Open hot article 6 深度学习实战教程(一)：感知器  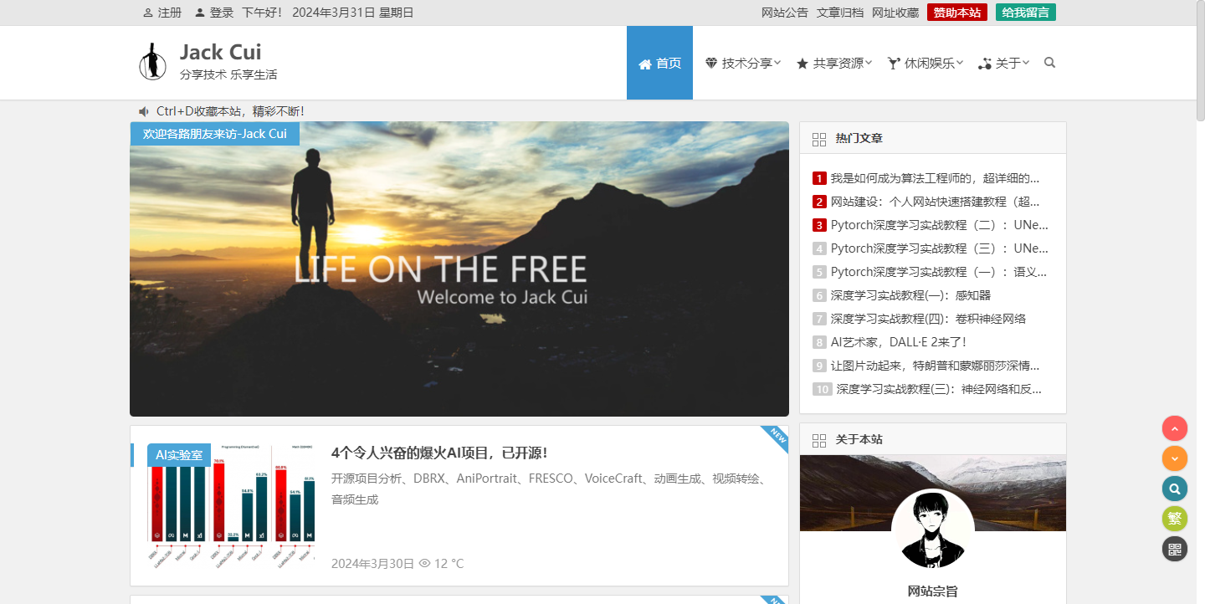910,295
